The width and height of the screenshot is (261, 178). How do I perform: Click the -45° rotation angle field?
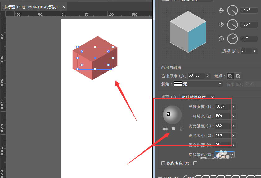(x=249, y=10)
